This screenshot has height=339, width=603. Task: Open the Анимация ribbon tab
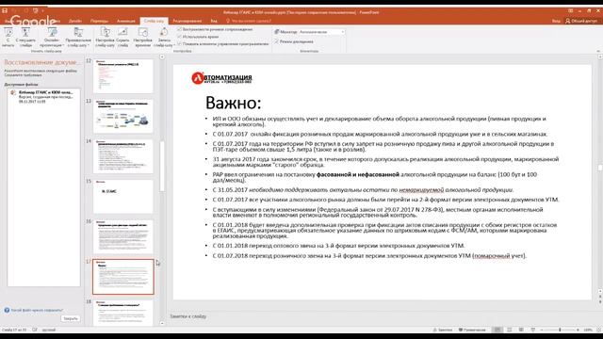(125, 21)
